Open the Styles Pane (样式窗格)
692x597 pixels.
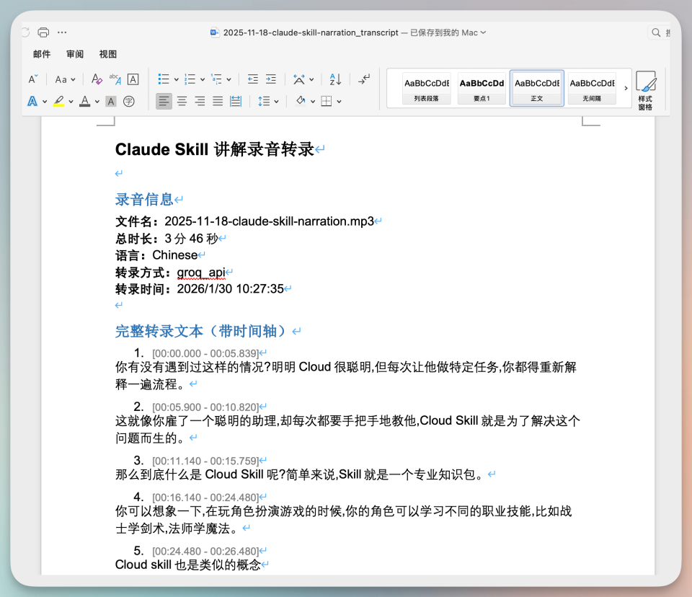645,90
